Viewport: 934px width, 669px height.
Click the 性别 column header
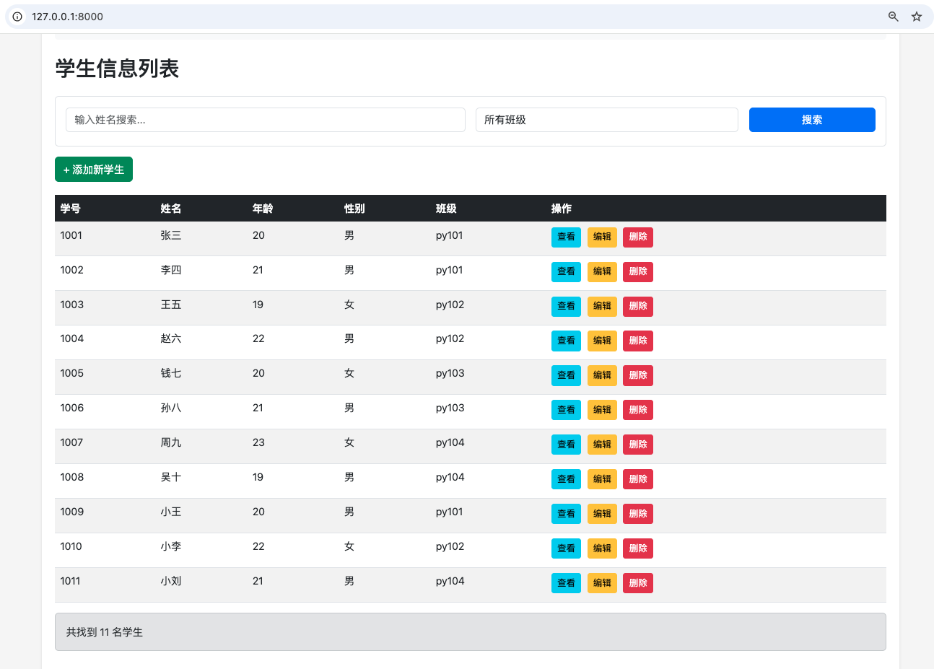(x=354, y=209)
